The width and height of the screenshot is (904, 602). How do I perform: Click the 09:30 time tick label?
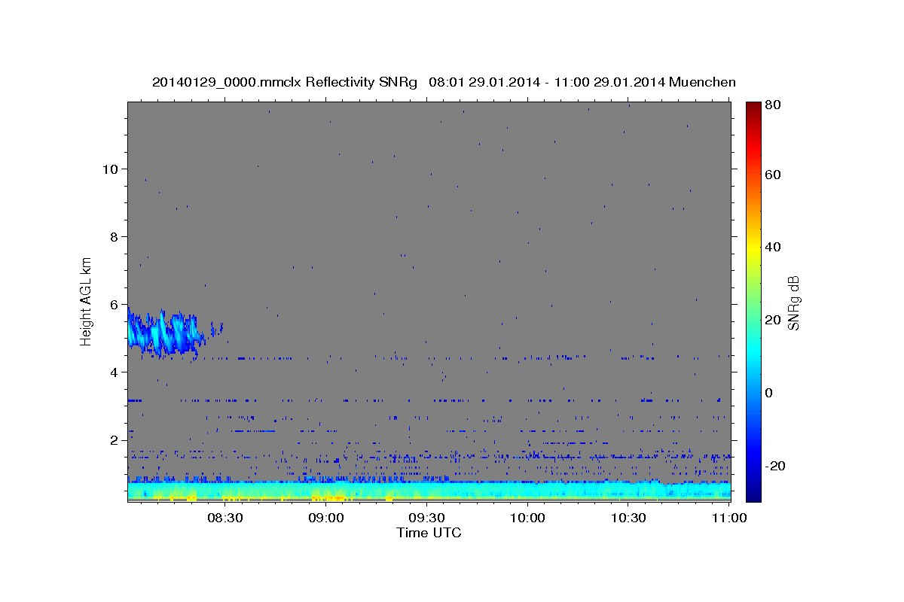click(426, 518)
